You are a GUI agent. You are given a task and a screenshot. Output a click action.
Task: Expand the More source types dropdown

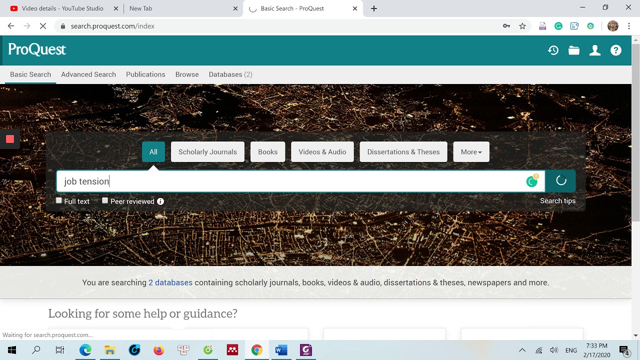(471, 152)
